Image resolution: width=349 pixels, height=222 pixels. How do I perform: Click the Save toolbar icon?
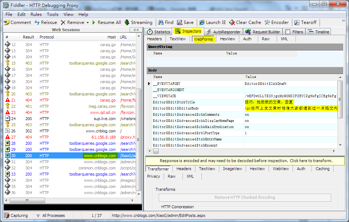[180, 22]
